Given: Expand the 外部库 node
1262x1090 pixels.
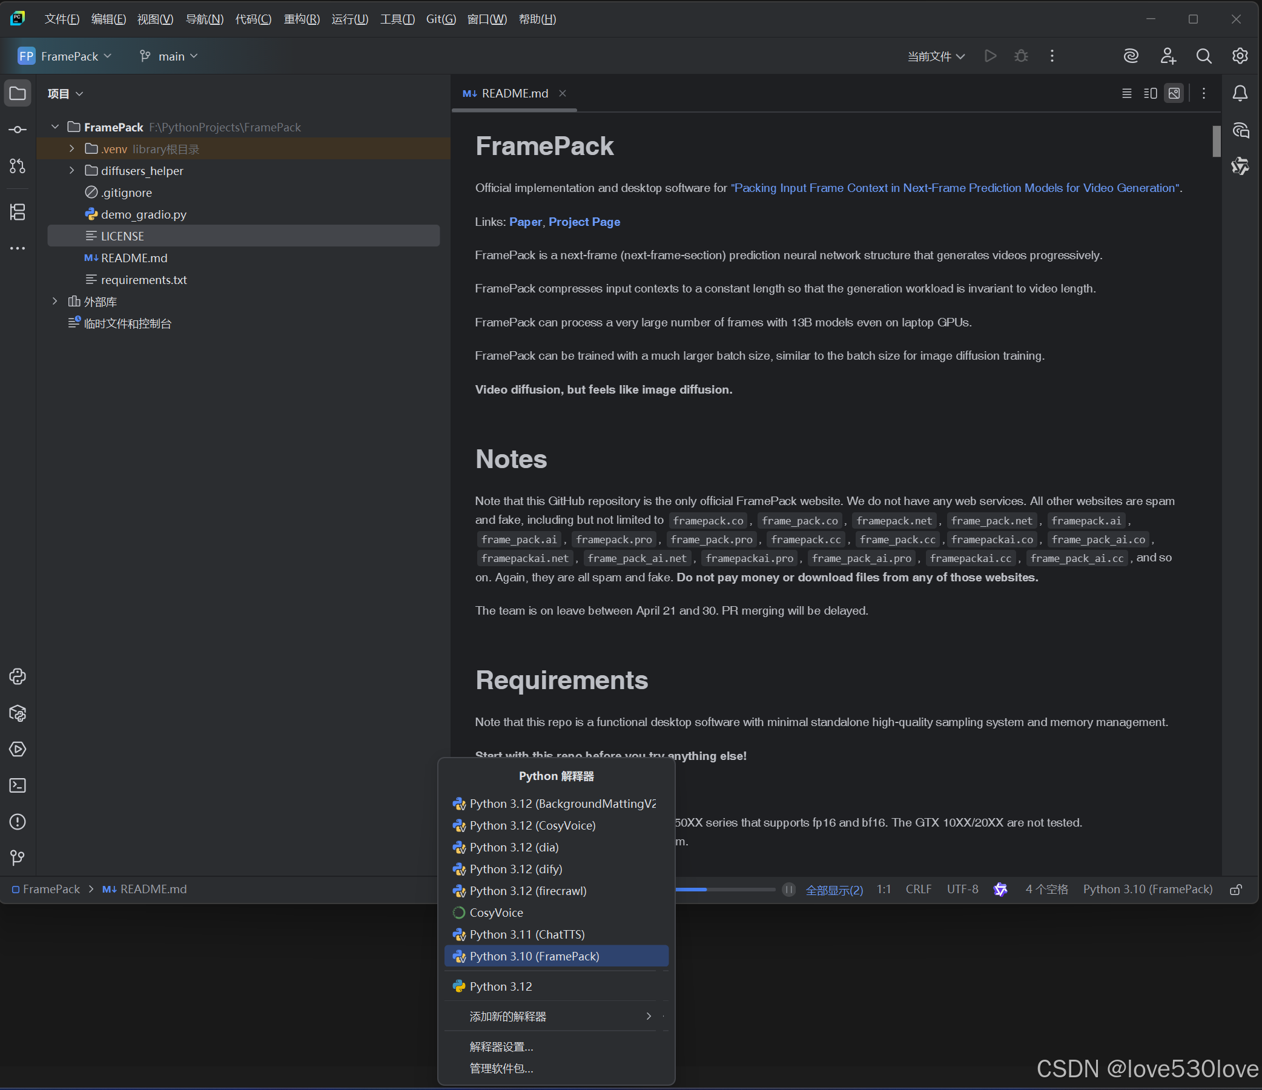Looking at the screenshot, I should 55,302.
